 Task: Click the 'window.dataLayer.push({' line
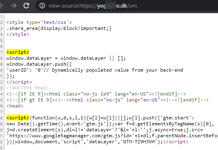coord(39,64)
